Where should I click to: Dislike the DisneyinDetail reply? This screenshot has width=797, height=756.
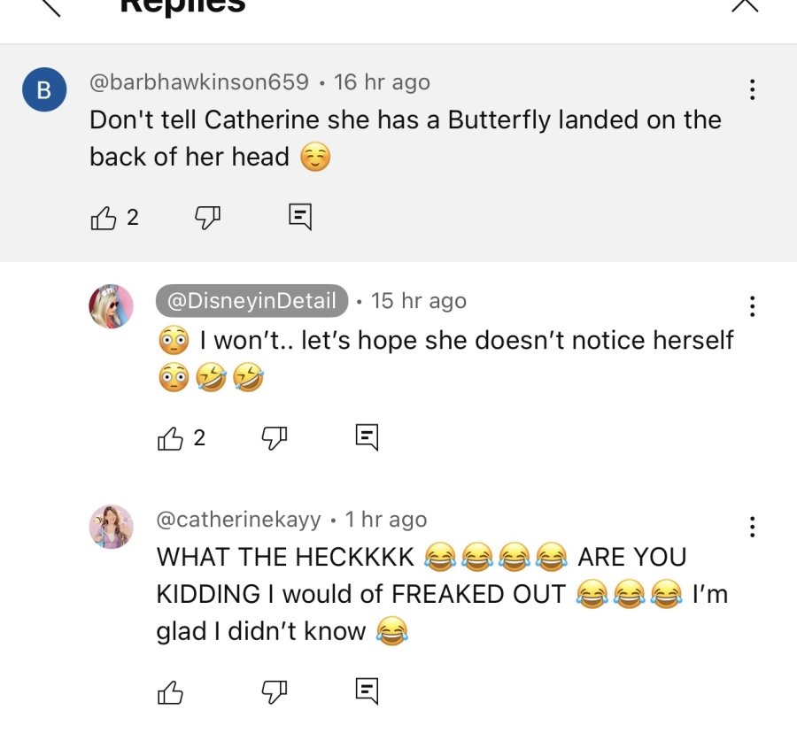pos(275,438)
